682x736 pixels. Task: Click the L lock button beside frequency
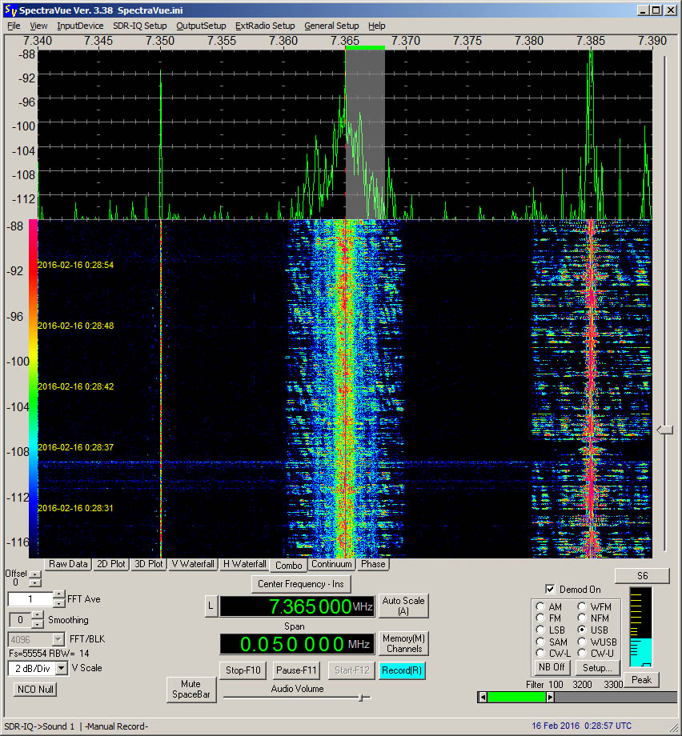(211, 606)
